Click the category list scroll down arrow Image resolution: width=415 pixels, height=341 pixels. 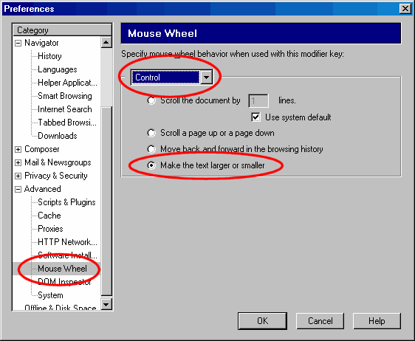pyautogui.click(x=106, y=304)
